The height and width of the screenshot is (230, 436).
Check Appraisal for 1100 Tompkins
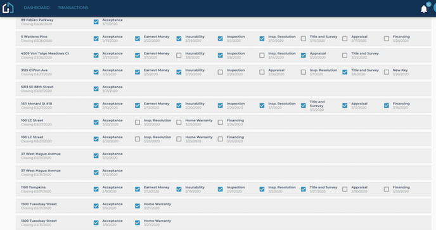tap(345, 189)
